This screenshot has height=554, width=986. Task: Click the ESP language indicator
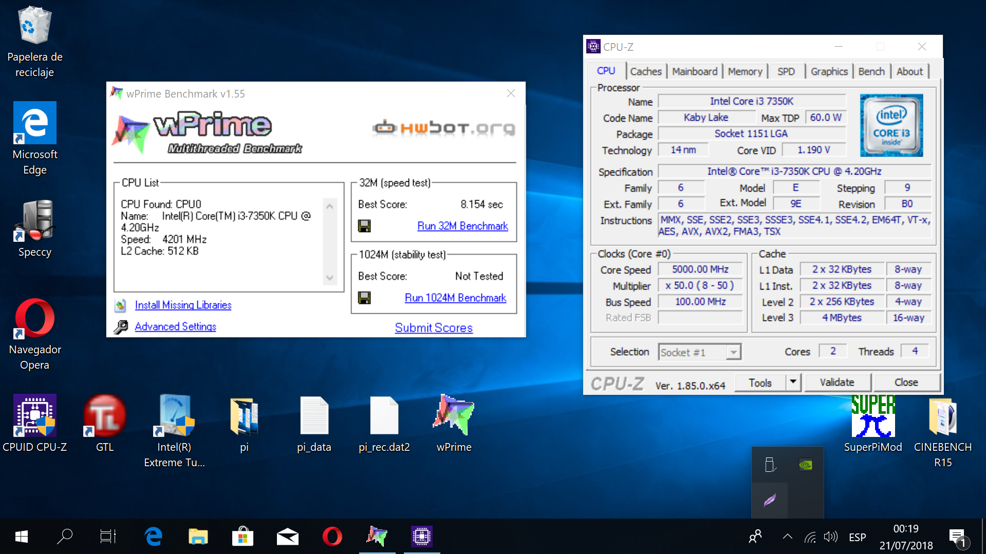click(858, 538)
